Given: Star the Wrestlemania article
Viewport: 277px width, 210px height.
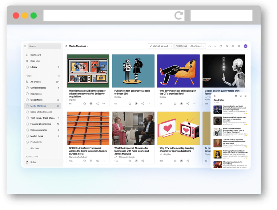Looking at the screenshot, I should click(x=85, y=104).
